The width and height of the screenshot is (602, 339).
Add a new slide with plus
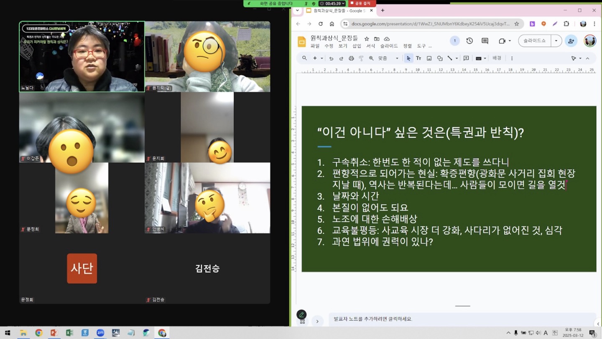coord(315,58)
